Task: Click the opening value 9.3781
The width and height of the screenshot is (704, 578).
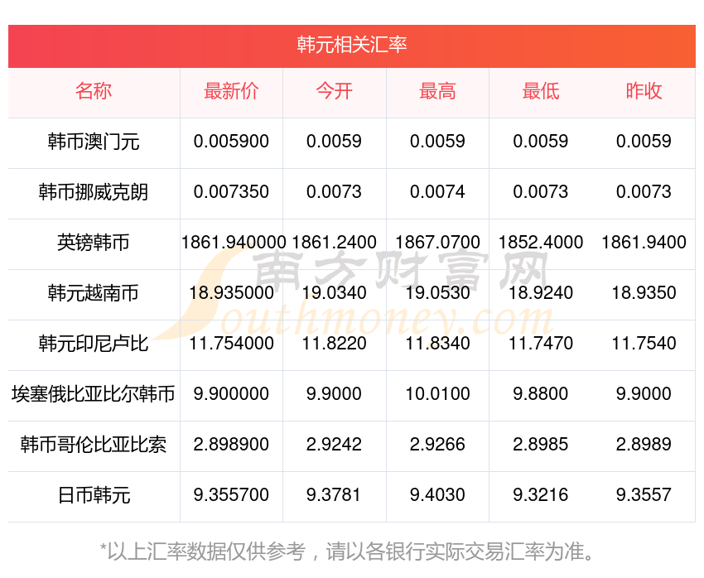Action: pyautogui.click(x=334, y=495)
